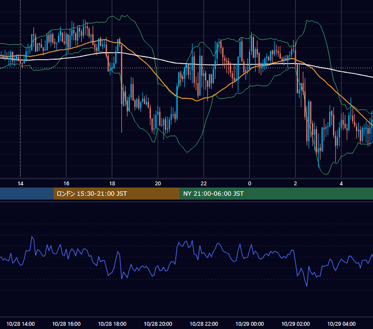Screen dimensions: 373x329
Task: Click the 10/28 18:00 date label
Action: tap(112, 324)
